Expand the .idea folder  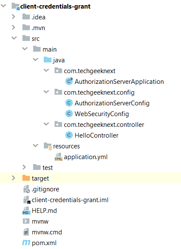[x=13, y=17]
